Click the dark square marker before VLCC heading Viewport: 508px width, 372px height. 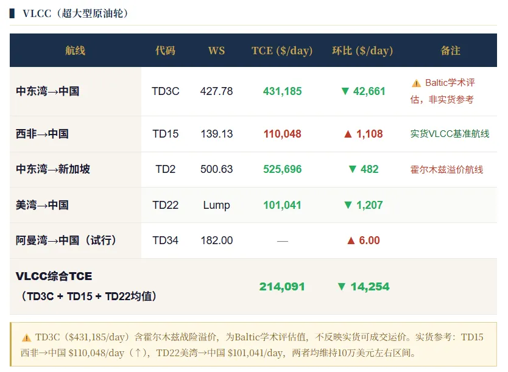[x=12, y=13]
